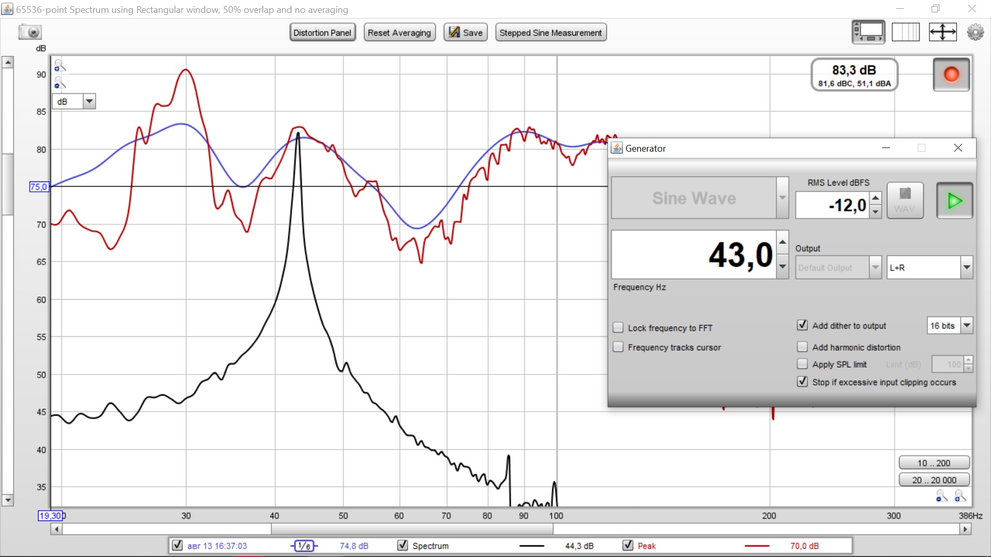Open the 16 bits dither dropdown
The height and width of the screenshot is (557, 991).
pos(967,325)
